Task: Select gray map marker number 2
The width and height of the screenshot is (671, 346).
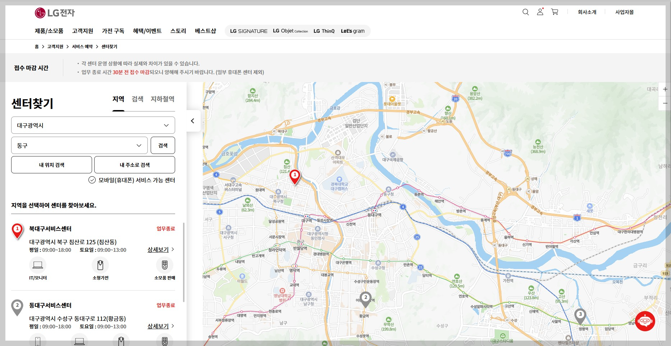Action: coord(366,300)
